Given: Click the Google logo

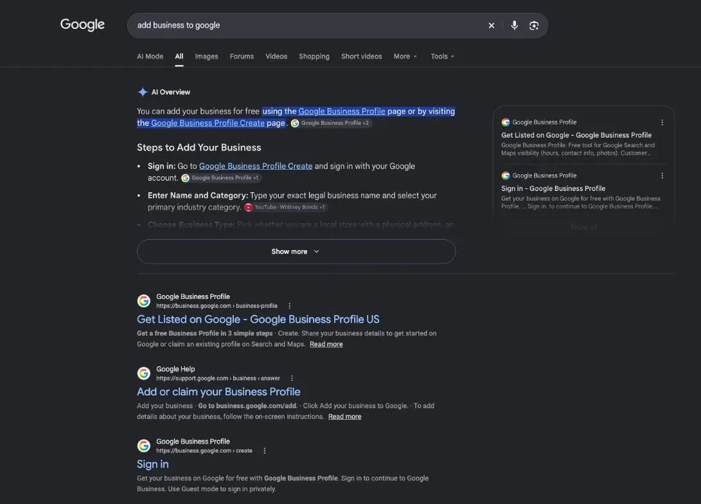Looking at the screenshot, I should tap(82, 24).
